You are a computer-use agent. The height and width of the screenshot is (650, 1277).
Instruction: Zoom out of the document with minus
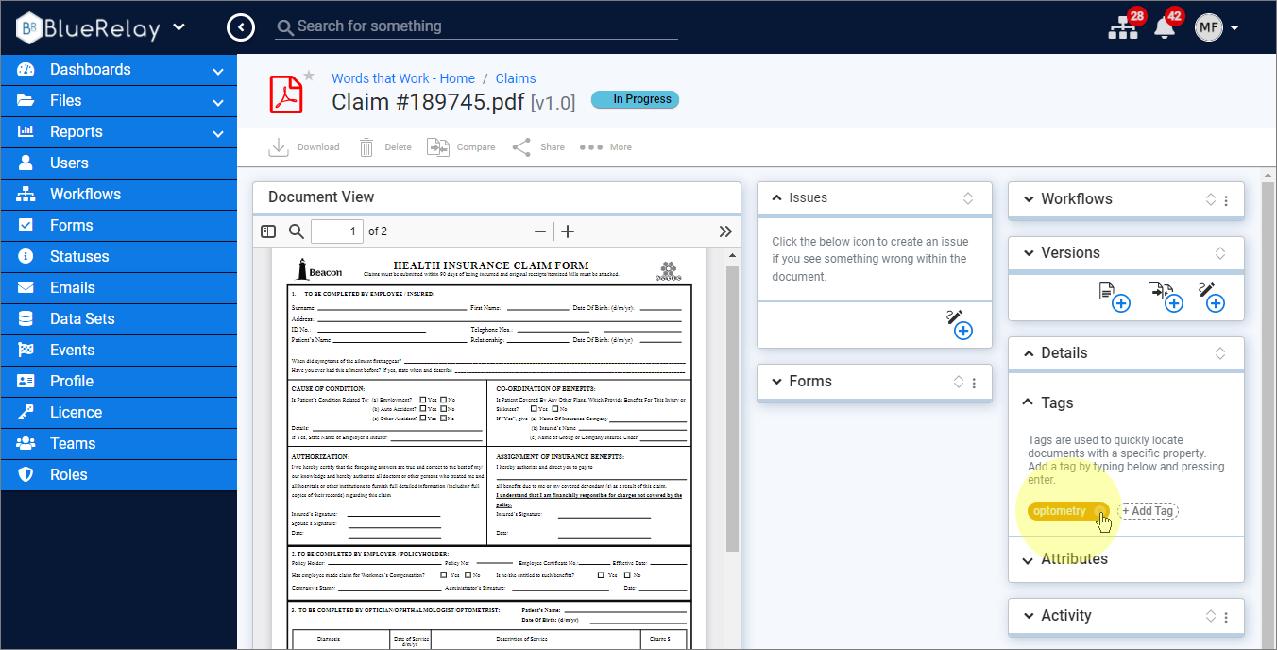[x=540, y=231]
